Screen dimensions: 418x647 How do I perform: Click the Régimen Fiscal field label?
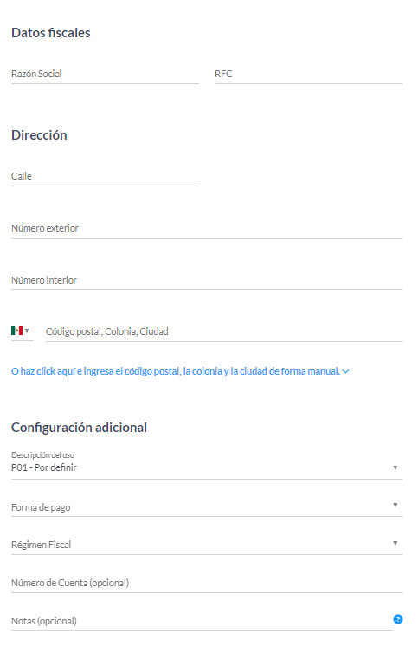tap(42, 545)
